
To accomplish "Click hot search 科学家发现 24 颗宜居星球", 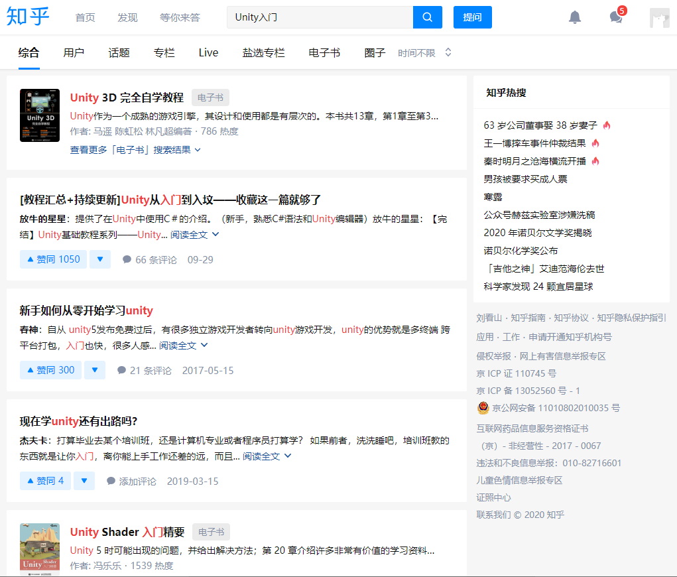I will coord(538,287).
